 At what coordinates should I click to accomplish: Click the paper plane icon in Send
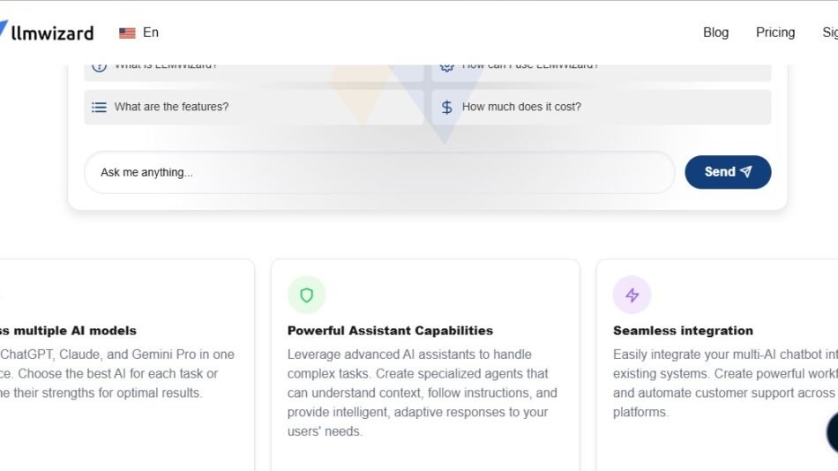746,172
